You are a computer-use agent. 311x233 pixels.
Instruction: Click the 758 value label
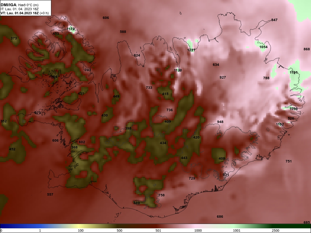(161, 195)
